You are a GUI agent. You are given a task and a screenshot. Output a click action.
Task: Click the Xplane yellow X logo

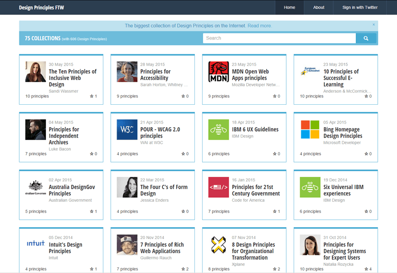(x=218, y=245)
